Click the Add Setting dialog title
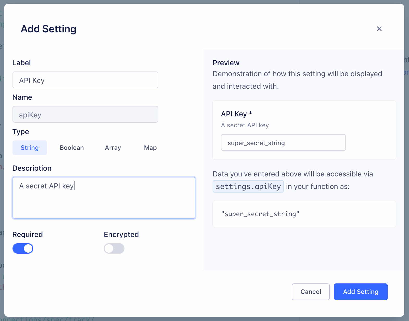 48,29
